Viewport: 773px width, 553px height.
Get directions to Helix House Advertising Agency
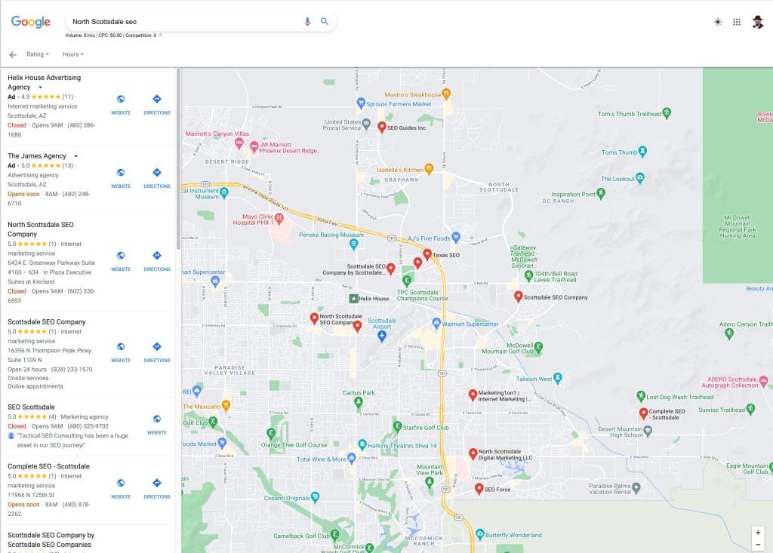(x=157, y=104)
